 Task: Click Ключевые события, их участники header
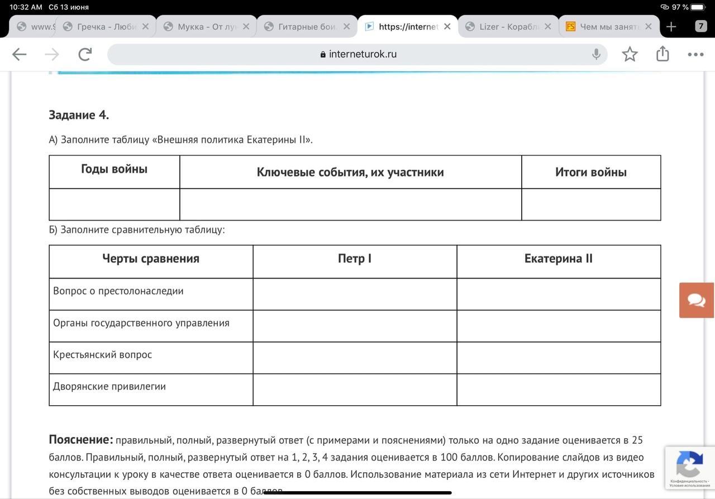[x=350, y=172]
